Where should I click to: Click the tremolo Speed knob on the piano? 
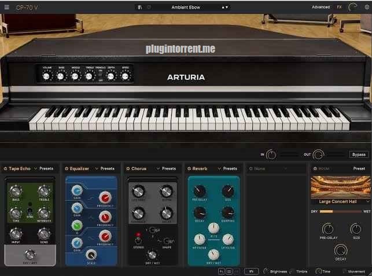click(x=125, y=76)
